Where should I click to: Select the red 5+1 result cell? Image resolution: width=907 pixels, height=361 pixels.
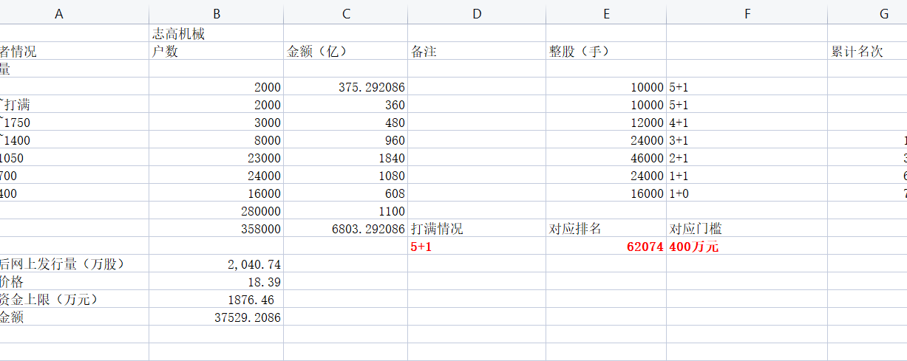[477, 246]
